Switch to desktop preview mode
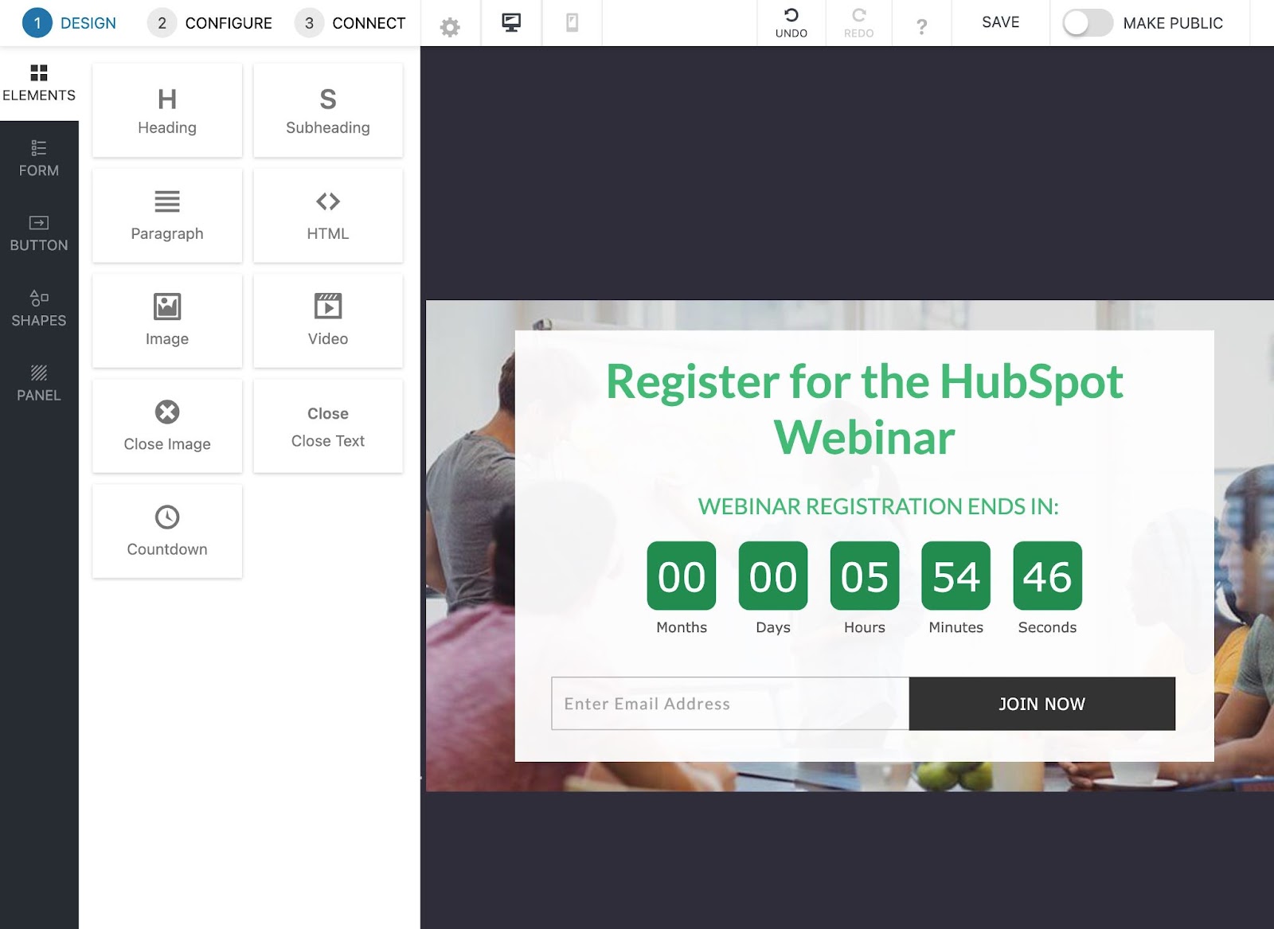The width and height of the screenshot is (1274, 929). (511, 22)
